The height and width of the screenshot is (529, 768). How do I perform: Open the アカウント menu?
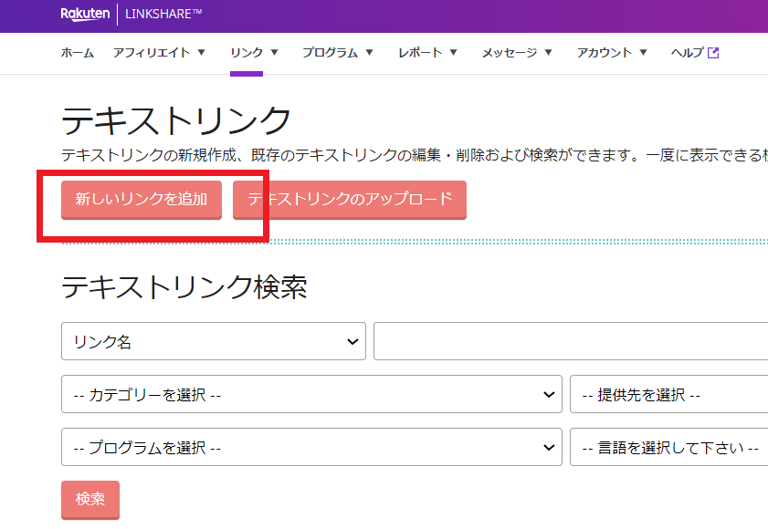coord(612,53)
